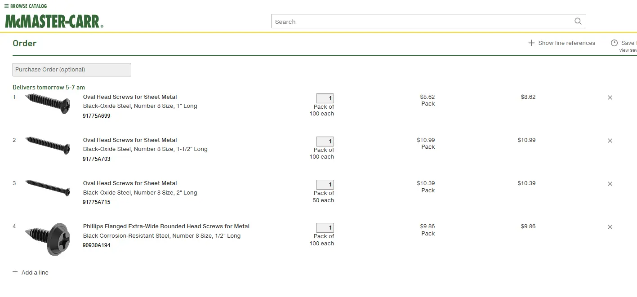Click the clock icon next to Save

(x=614, y=43)
